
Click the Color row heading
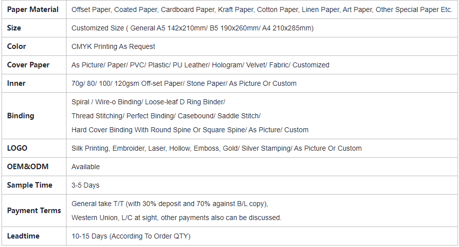coord(16,46)
